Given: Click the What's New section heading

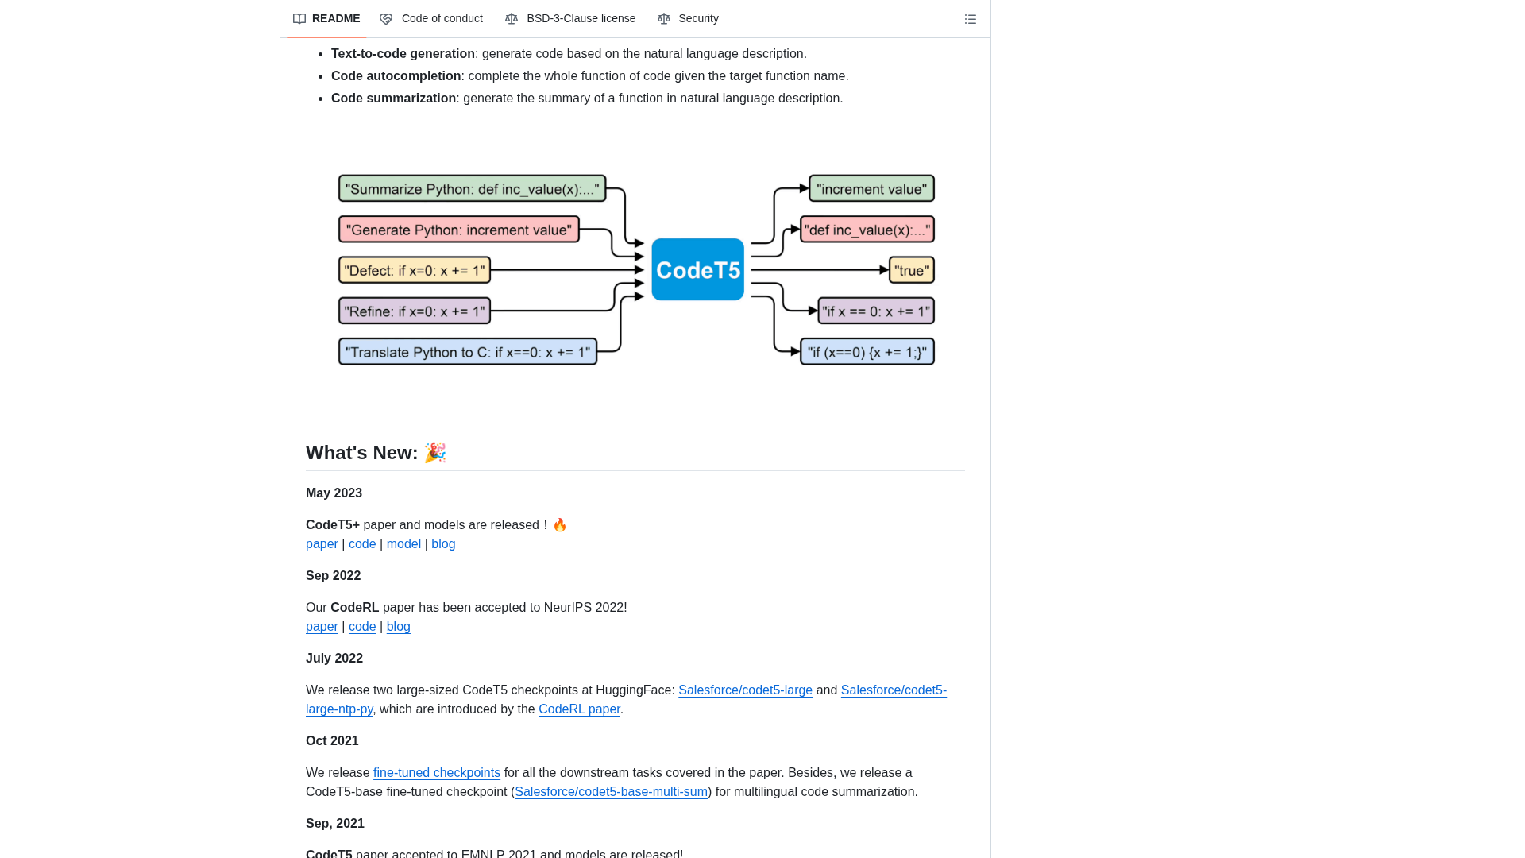Looking at the screenshot, I should pyautogui.click(x=363, y=453).
